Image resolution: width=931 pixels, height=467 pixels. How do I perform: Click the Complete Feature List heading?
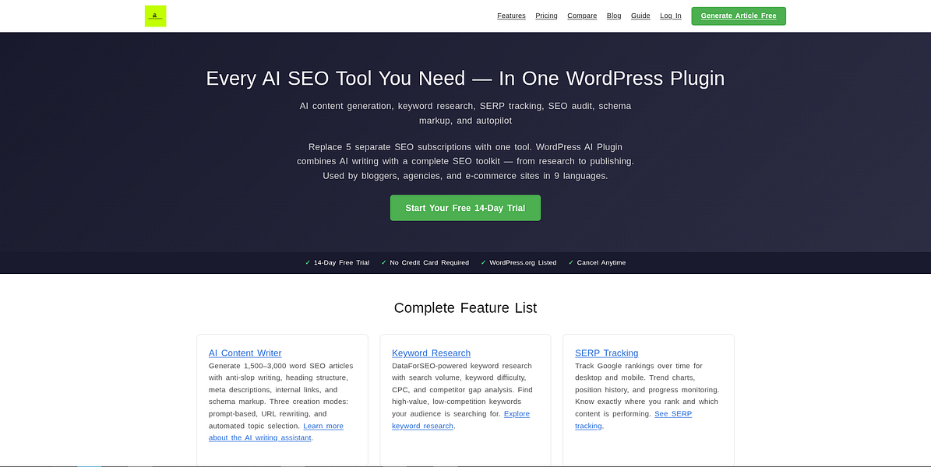click(x=466, y=308)
